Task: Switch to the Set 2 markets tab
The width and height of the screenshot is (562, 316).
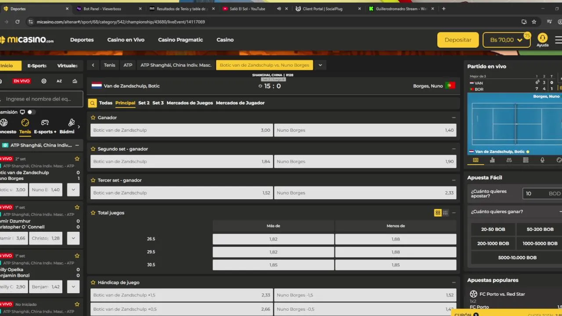Action: 144,103
